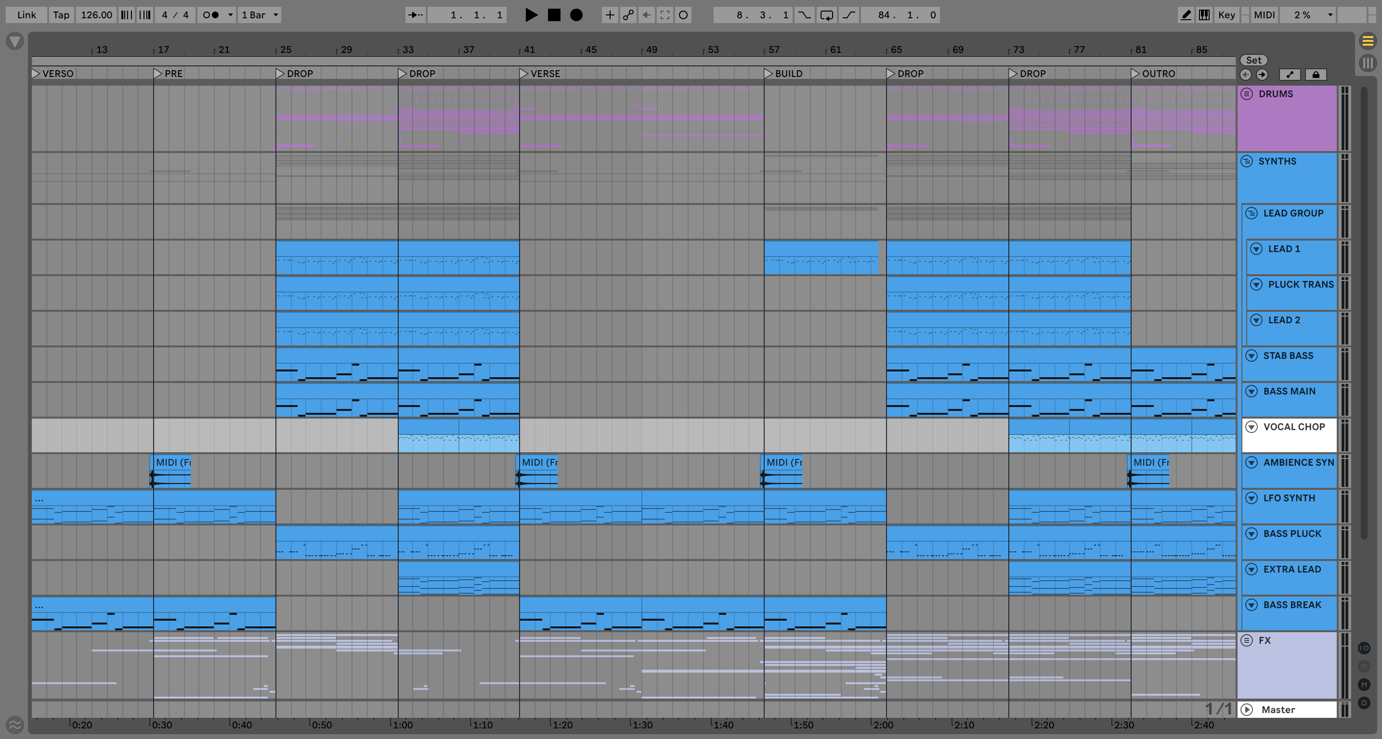Enable the Automation Arm button
1382x739 pixels.
click(x=628, y=15)
